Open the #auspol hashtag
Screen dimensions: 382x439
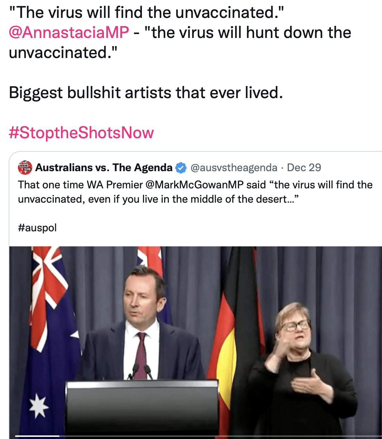click(37, 228)
